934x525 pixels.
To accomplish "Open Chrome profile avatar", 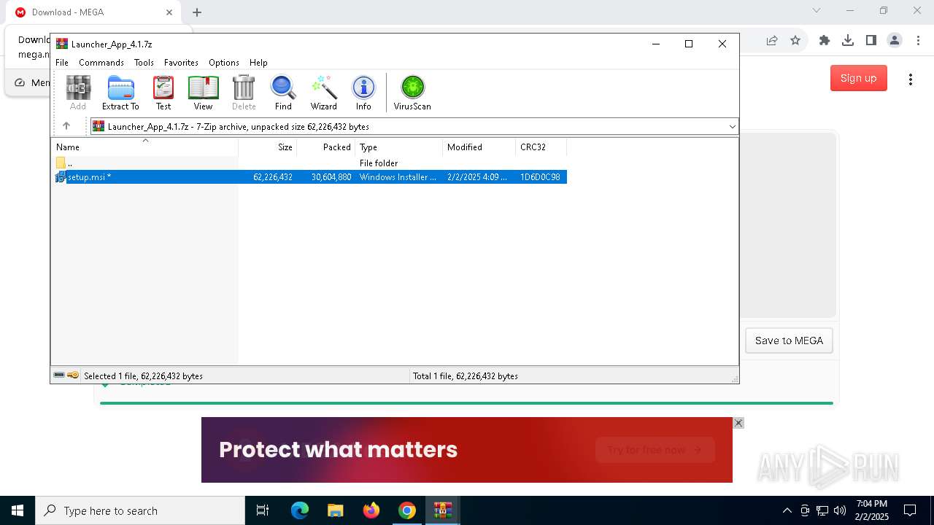I will click(x=895, y=41).
